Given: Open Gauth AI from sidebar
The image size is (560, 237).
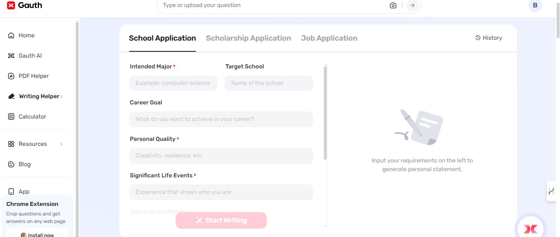Looking at the screenshot, I should click(30, 56).
